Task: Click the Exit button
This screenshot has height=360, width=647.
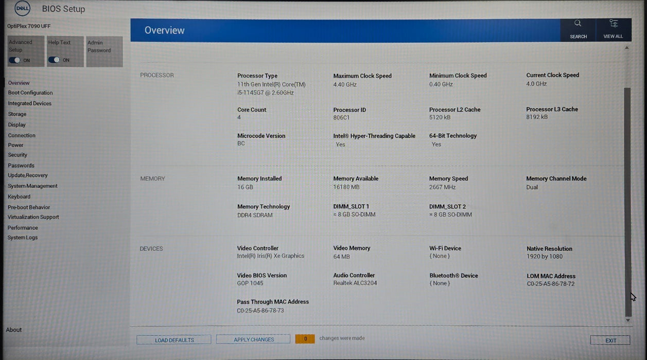Action: (610, 340)
